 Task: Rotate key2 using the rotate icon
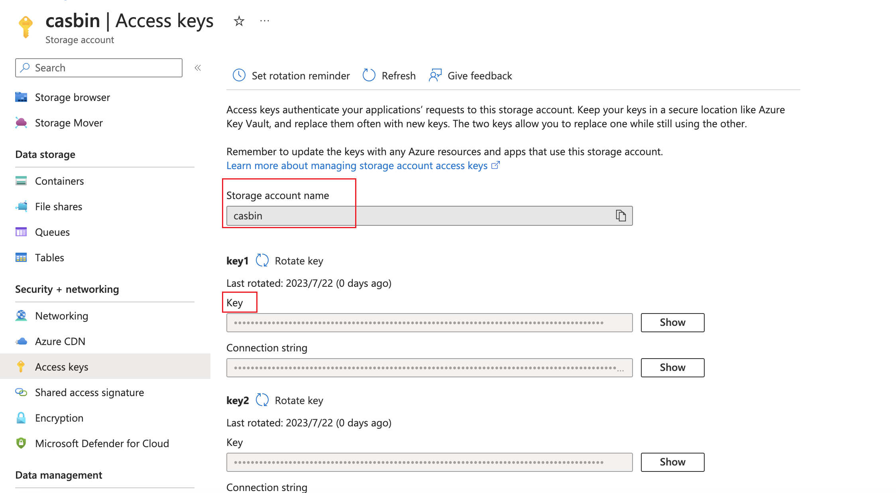tap(262, 400)
